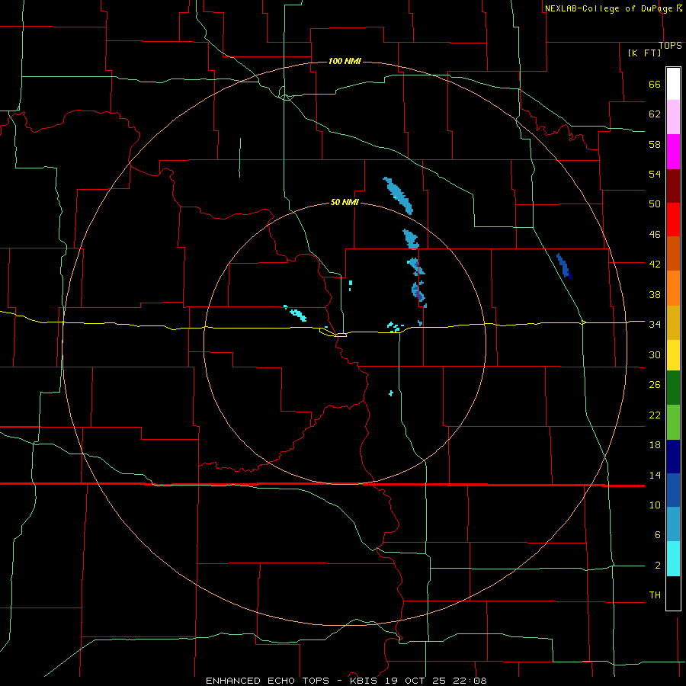Image resolution: width=686 pixels, height=686 pixels.
Task: Click the TOPS legend title
Action: tap(670, 45)
